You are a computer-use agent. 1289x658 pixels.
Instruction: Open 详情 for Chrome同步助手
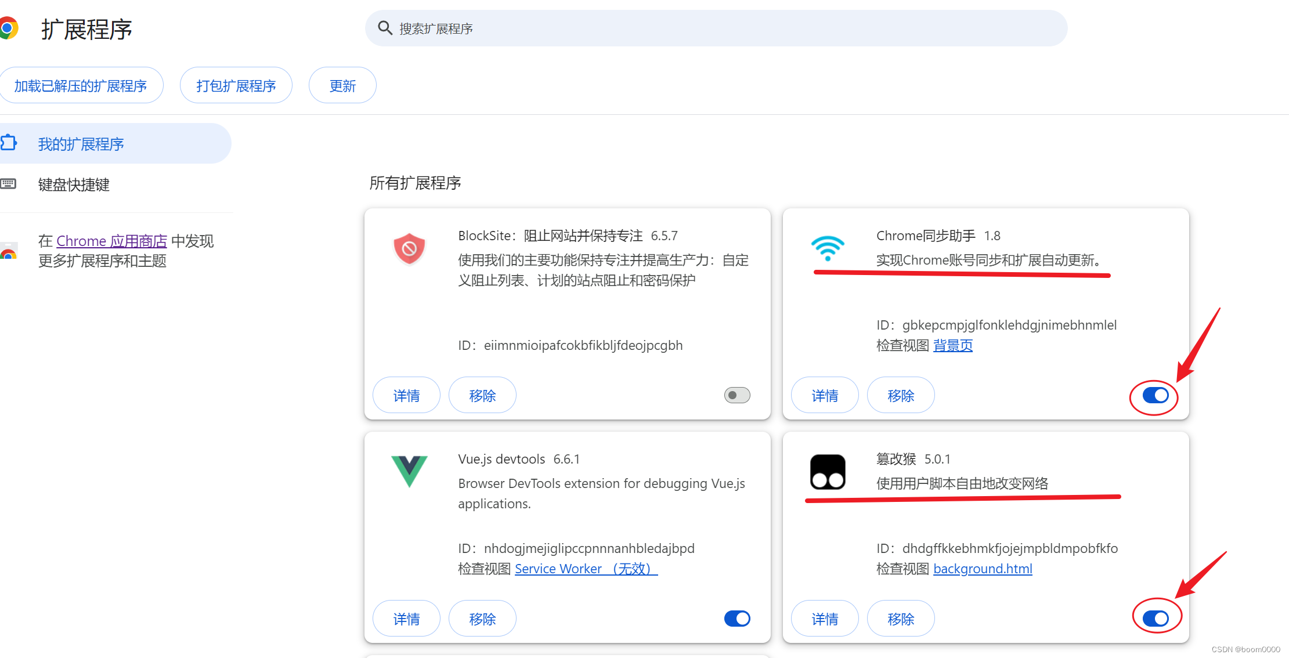point(825,395)
